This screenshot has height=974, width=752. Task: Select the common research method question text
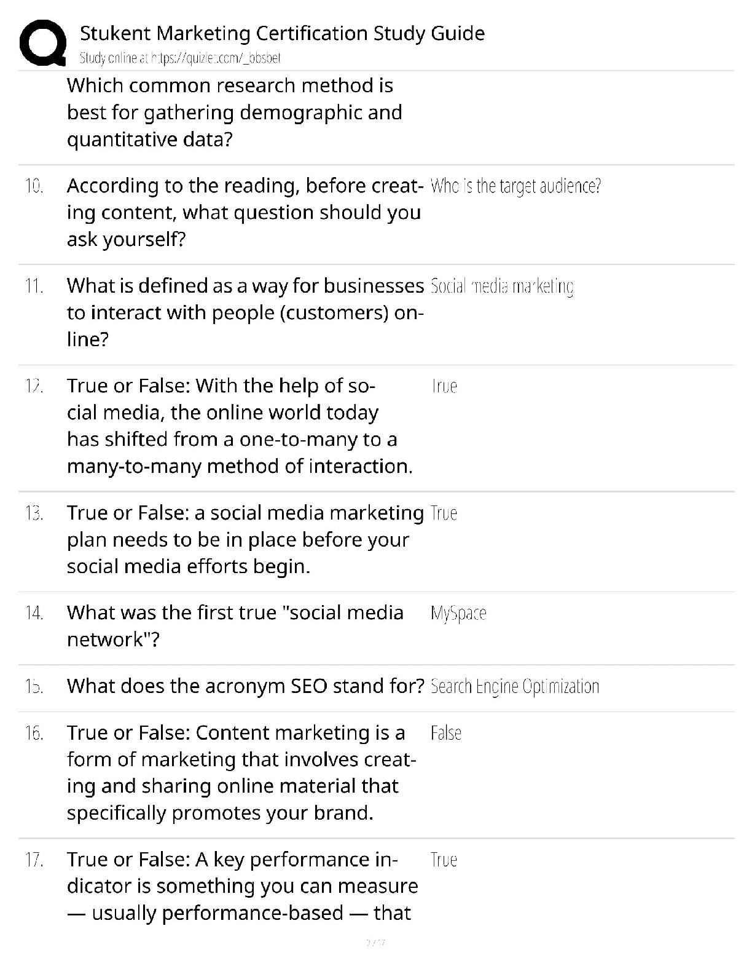[x=234, y=113]
